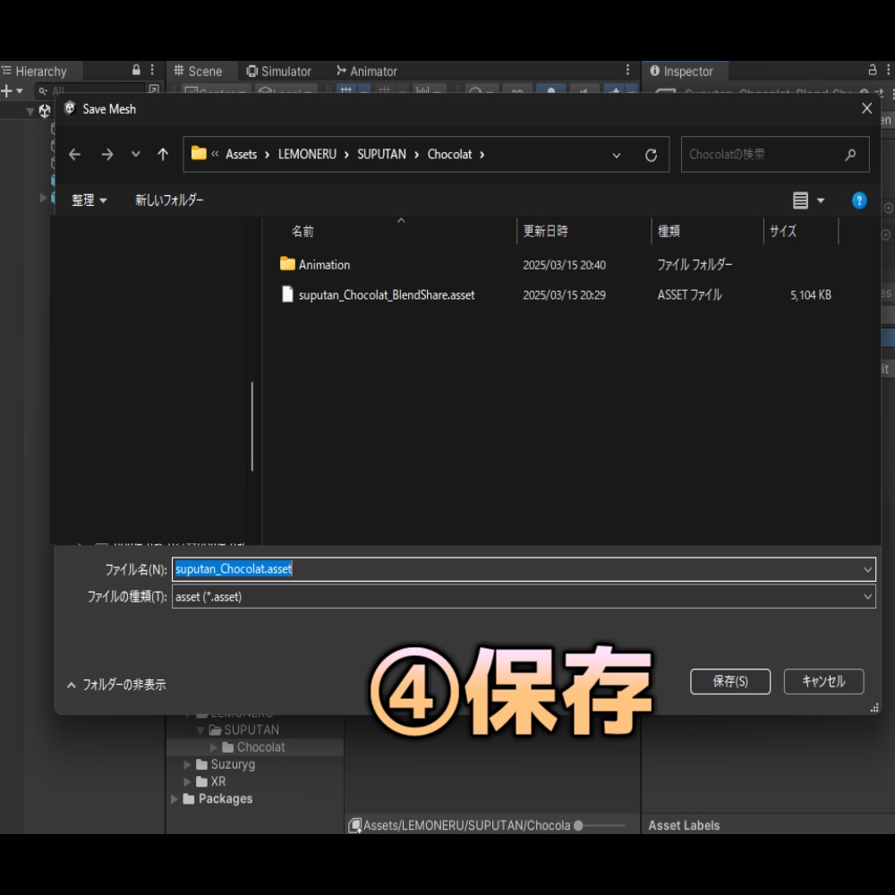Expand the Chocolat folder arrow in Project
Screen dimensions: 895x895
pos(213,747)
